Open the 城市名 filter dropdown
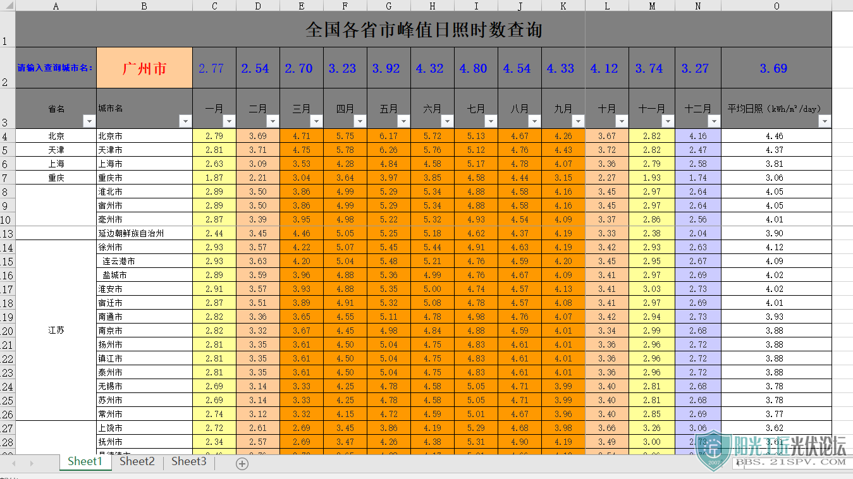 point(185,121)
